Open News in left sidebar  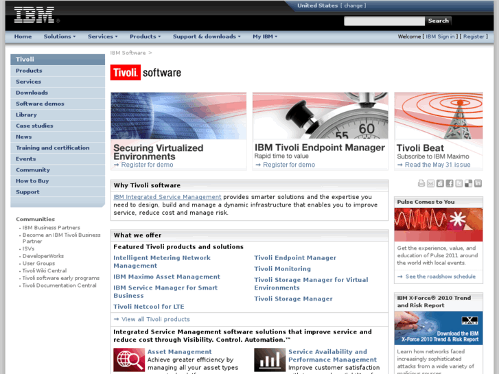(58, 137)
